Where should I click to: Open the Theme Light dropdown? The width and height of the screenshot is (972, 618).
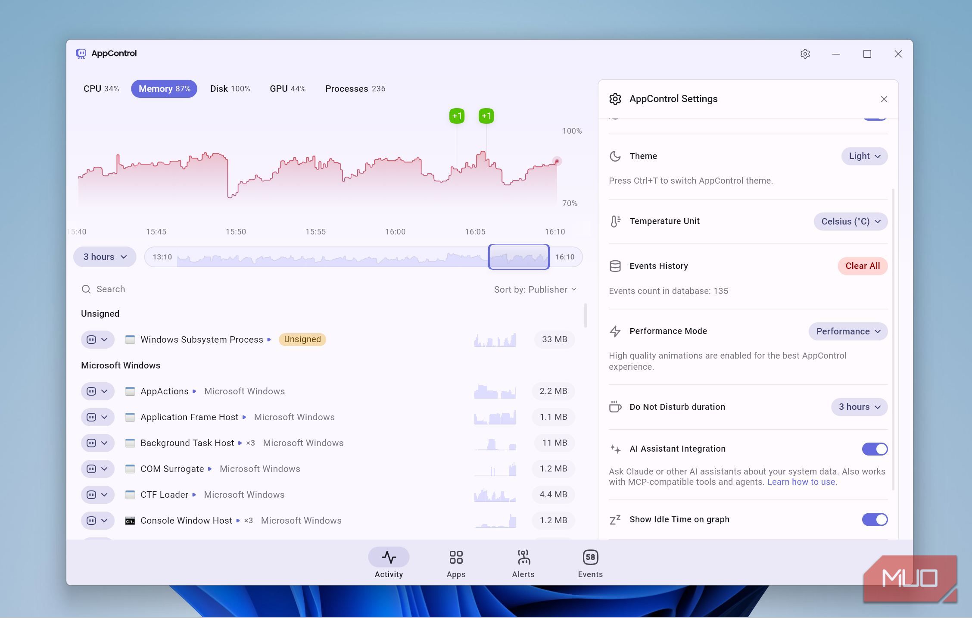coord(864,156)
